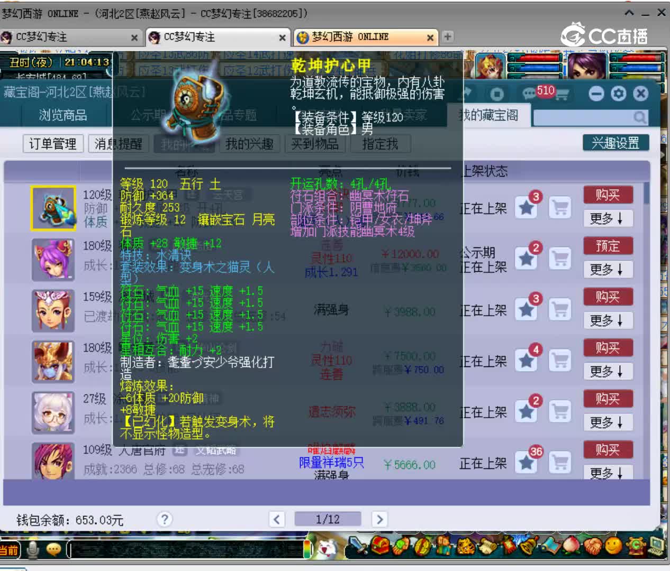The height and width of the screenshot is (571, 670).
Task: Click the microphone icon in chat bar
Action: tap(33, 550)
